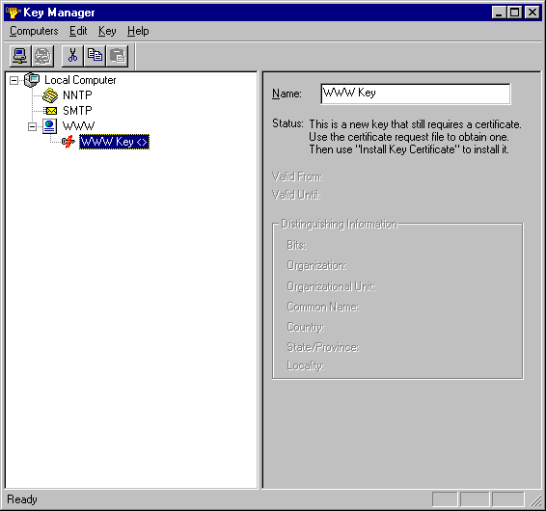Open the Computers menu
This screenshot has height=511, width=546.
(34, 31)
